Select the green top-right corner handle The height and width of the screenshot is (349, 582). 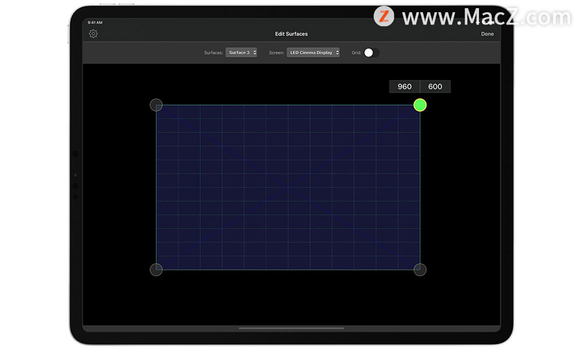tap(420, 105)
